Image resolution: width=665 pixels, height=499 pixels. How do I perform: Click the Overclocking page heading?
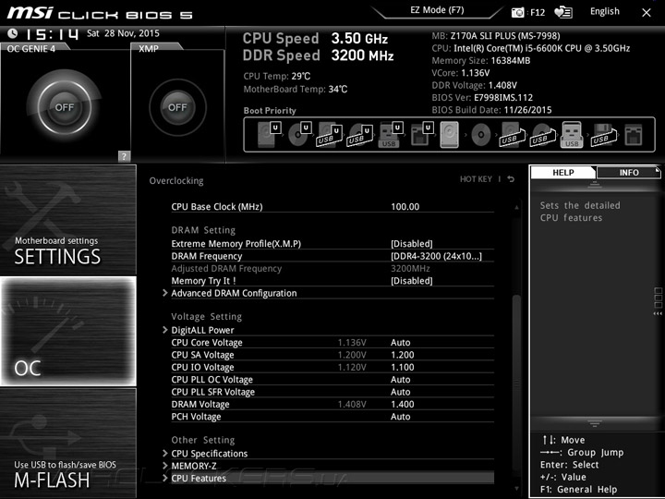click(x=176, y=181)
